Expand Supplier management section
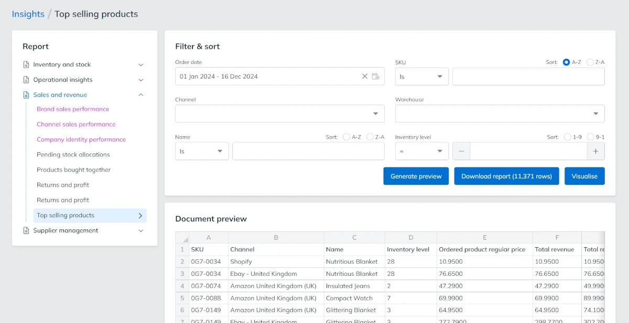This screenshot has height=323, width=629. click(140, 230)
